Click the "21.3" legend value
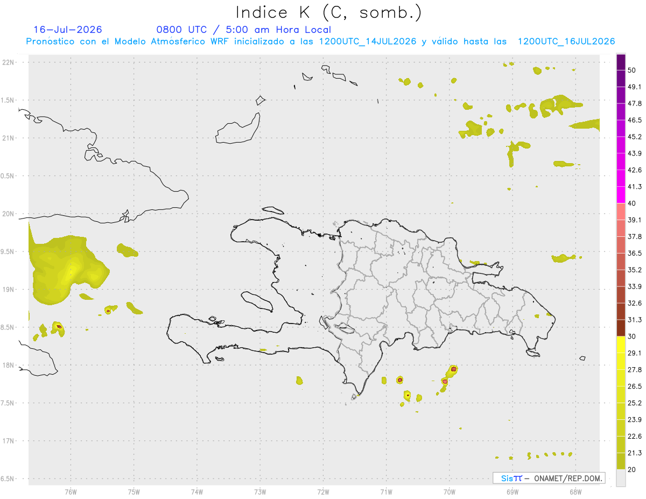Image resolution: width=646 pixels, height=499 pixels. [x=635, y=453]
